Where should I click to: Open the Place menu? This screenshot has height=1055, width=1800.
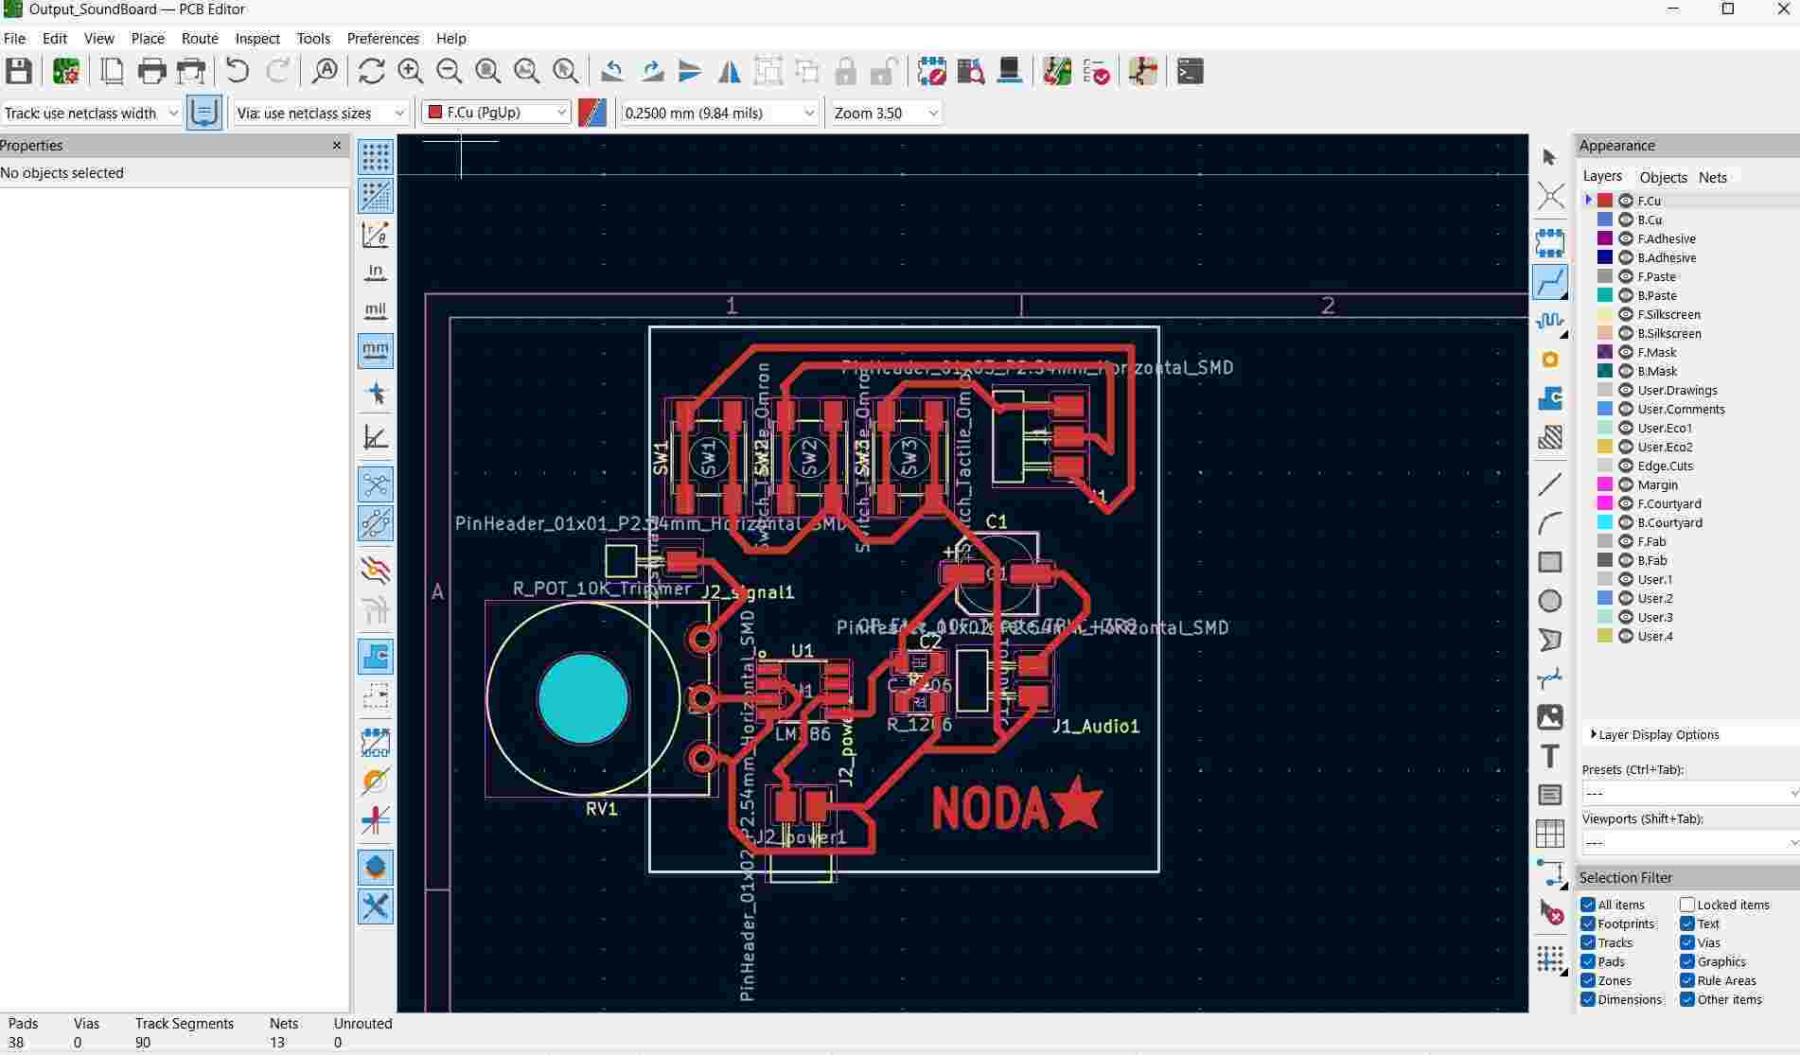pos(148,39)
